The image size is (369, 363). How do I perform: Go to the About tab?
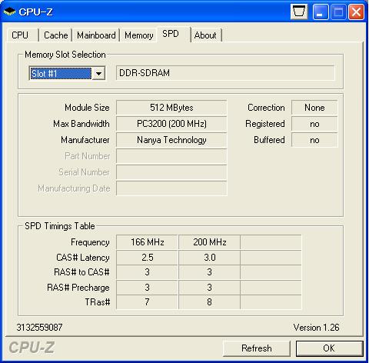[x=205, y=35]
